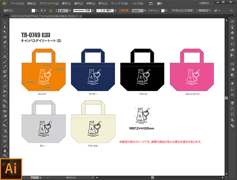Viewport: 237px width, 180px height.
Task: Select the Eraser tool
Action: click(x=5, y=76)
